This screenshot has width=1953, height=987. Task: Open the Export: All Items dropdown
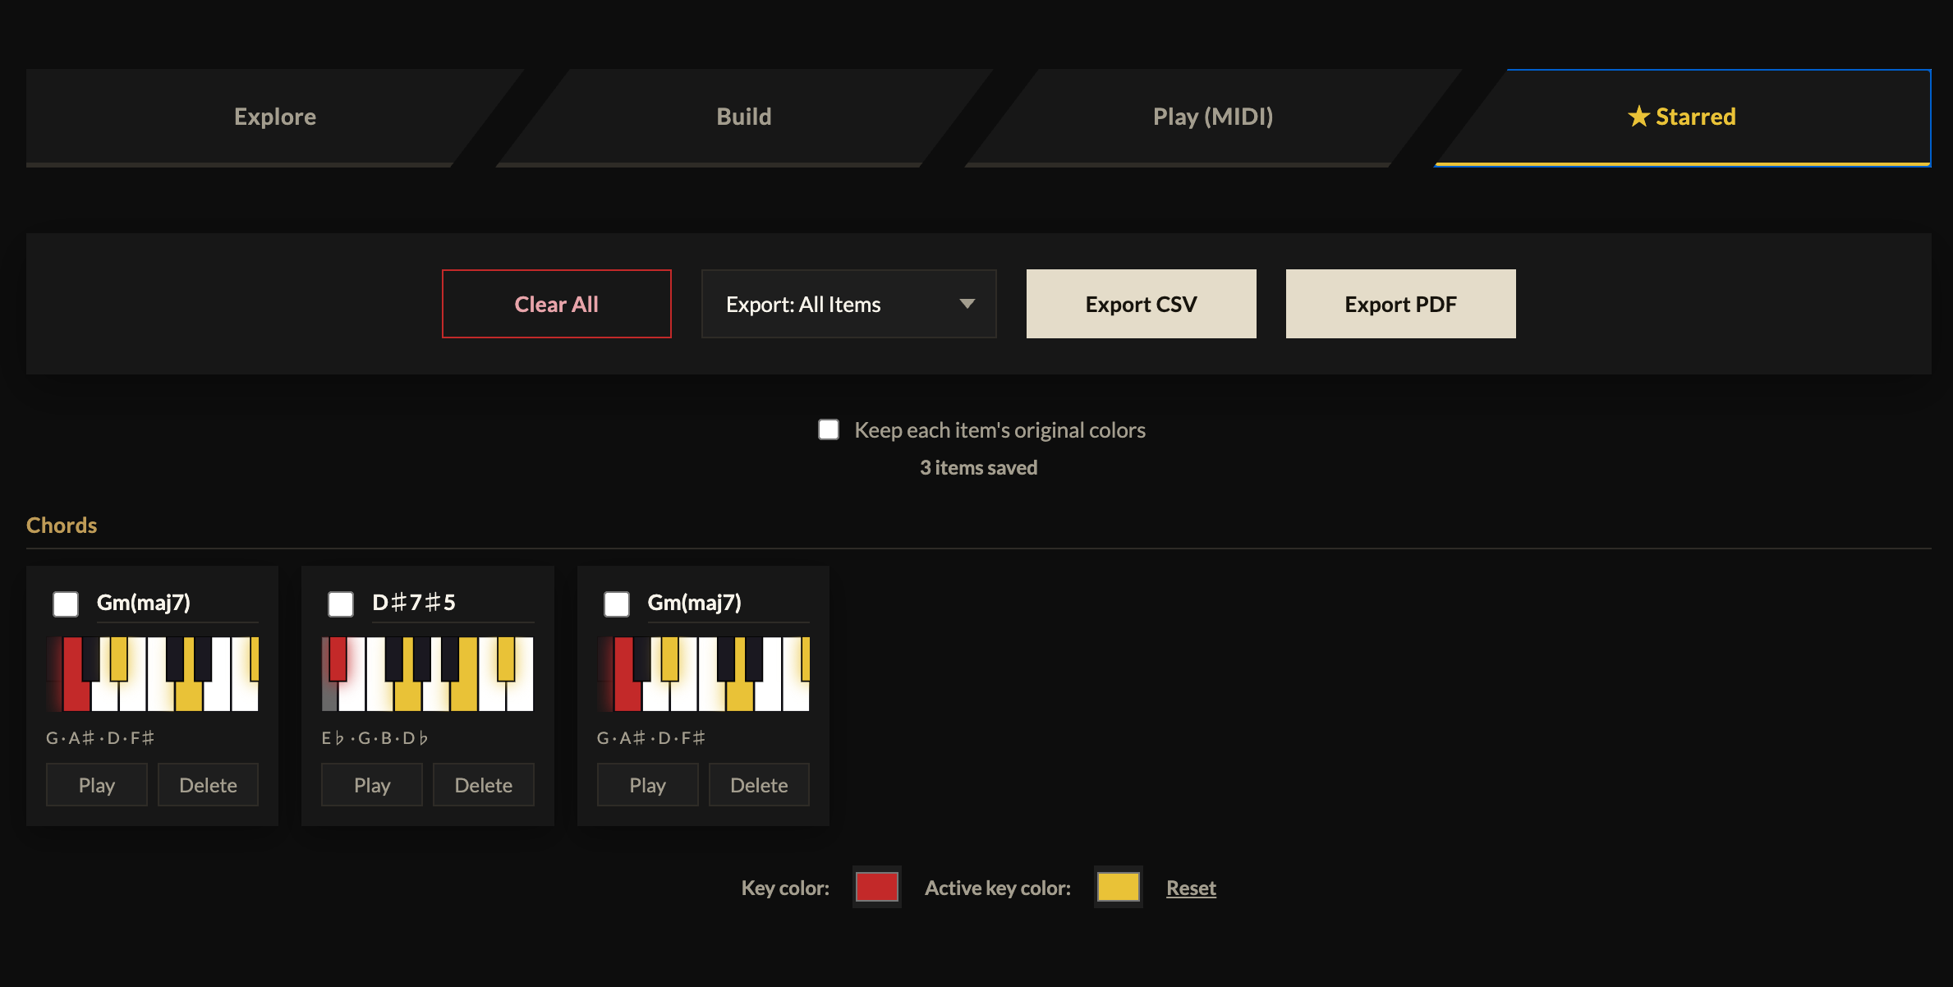coord(849,304)
